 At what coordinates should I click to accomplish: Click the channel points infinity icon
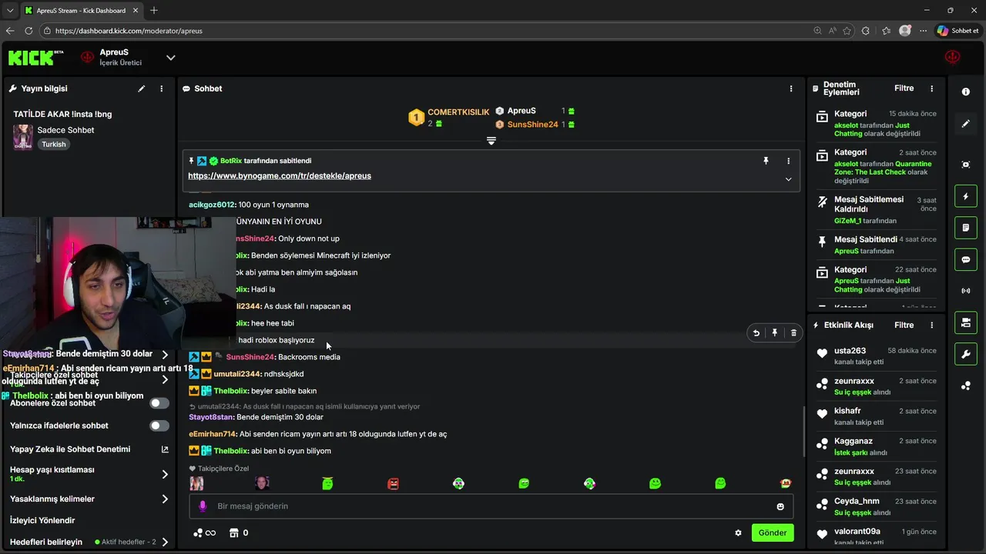(204, 532)
